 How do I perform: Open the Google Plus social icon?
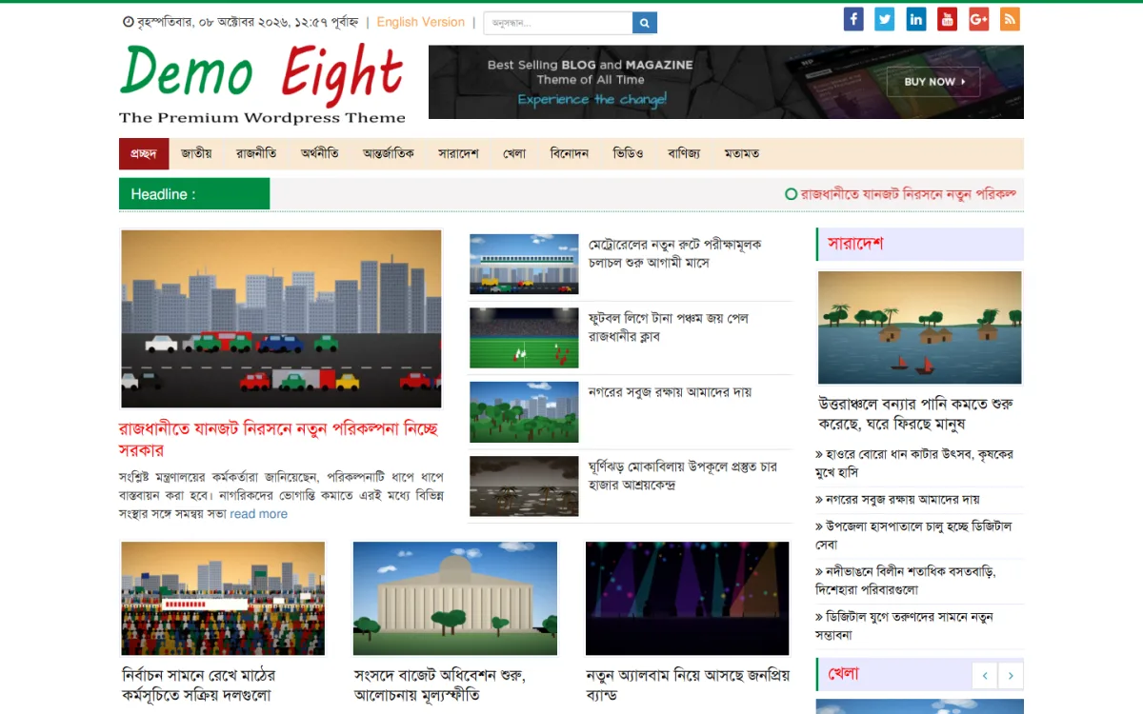click(x=978, y=19)
